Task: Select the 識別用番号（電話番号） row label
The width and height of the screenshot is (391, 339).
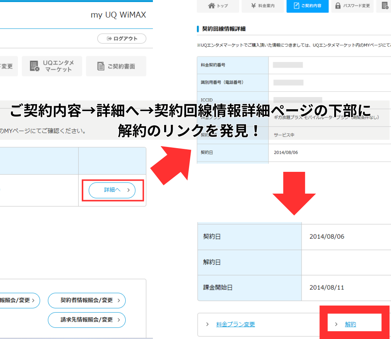Action: point(222,82)
